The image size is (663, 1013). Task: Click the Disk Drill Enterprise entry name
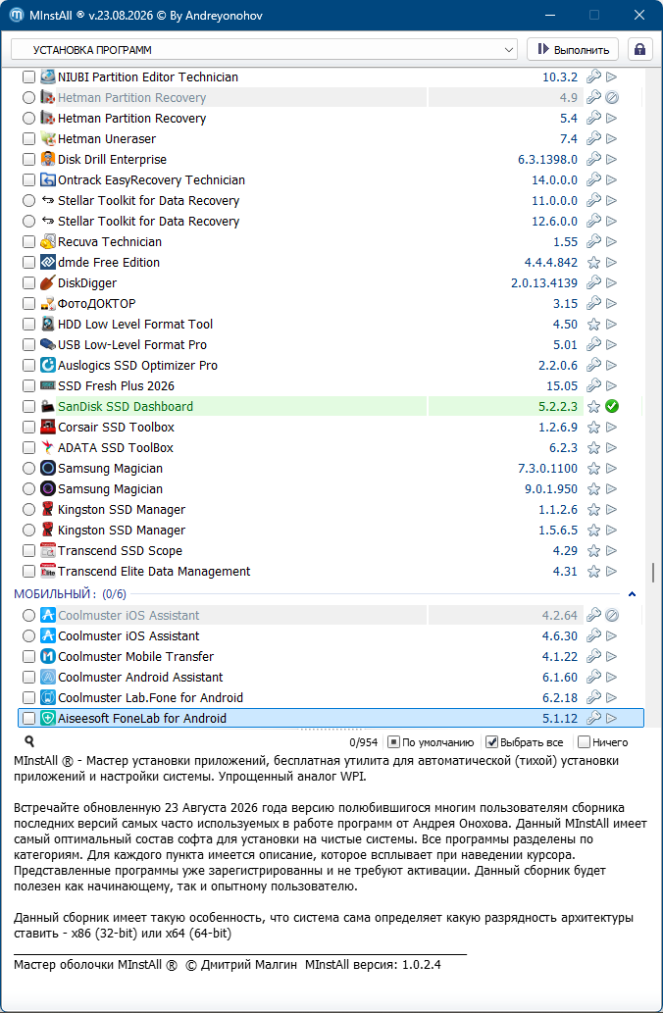tap(113, 160)
